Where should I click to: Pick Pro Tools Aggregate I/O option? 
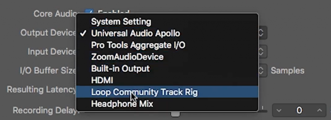pyautogui.click(x=167, y=45)
